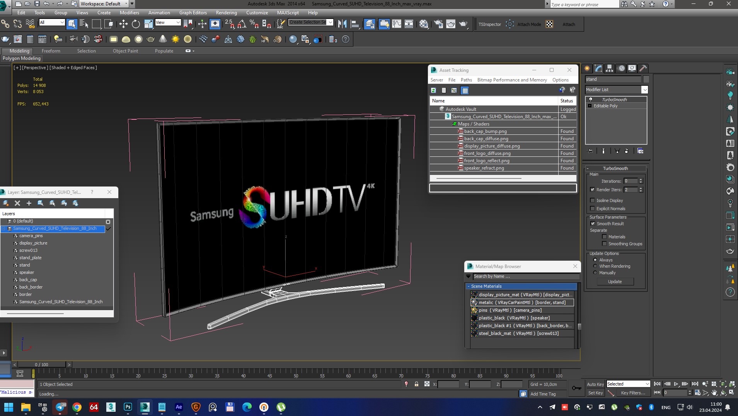Image resolution: width=738 pixels, height=416 pixels.
Task: Click the time slider 0 / 100 handle
Action: pyautogui.click(x=42, y=364)
